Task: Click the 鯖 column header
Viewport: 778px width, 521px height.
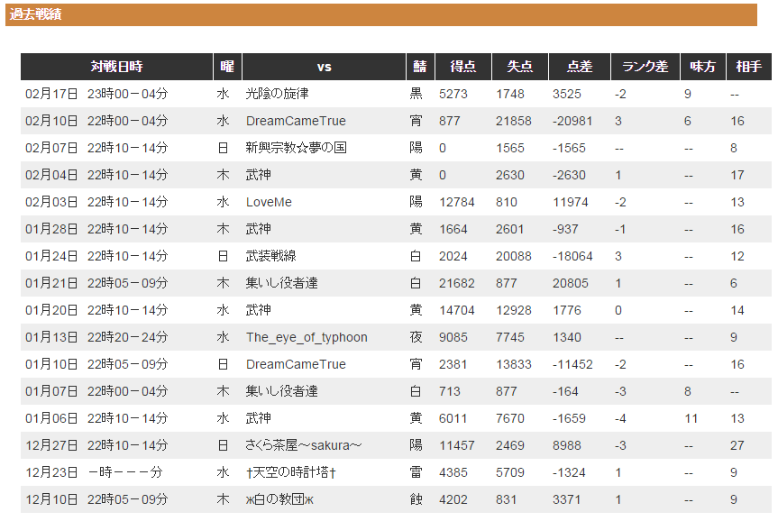Action: (420, 67)
